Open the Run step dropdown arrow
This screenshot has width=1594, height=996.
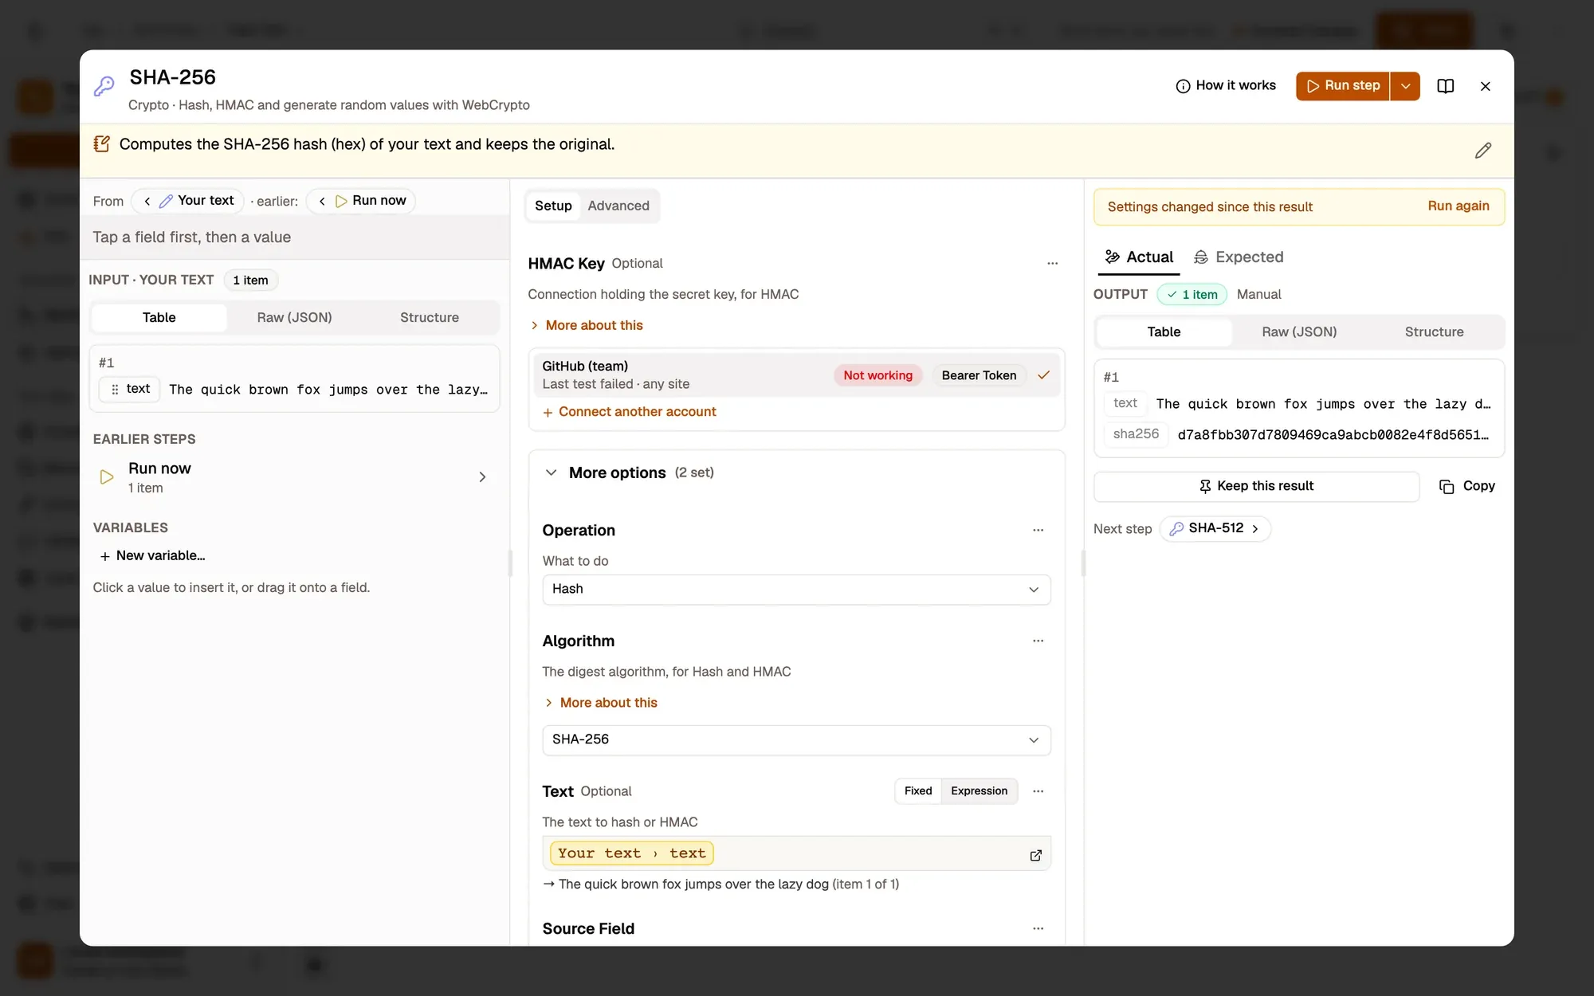coord(1405,86)
